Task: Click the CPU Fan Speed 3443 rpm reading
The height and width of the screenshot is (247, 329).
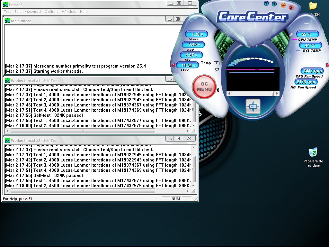Action: (x=312, y=71)
